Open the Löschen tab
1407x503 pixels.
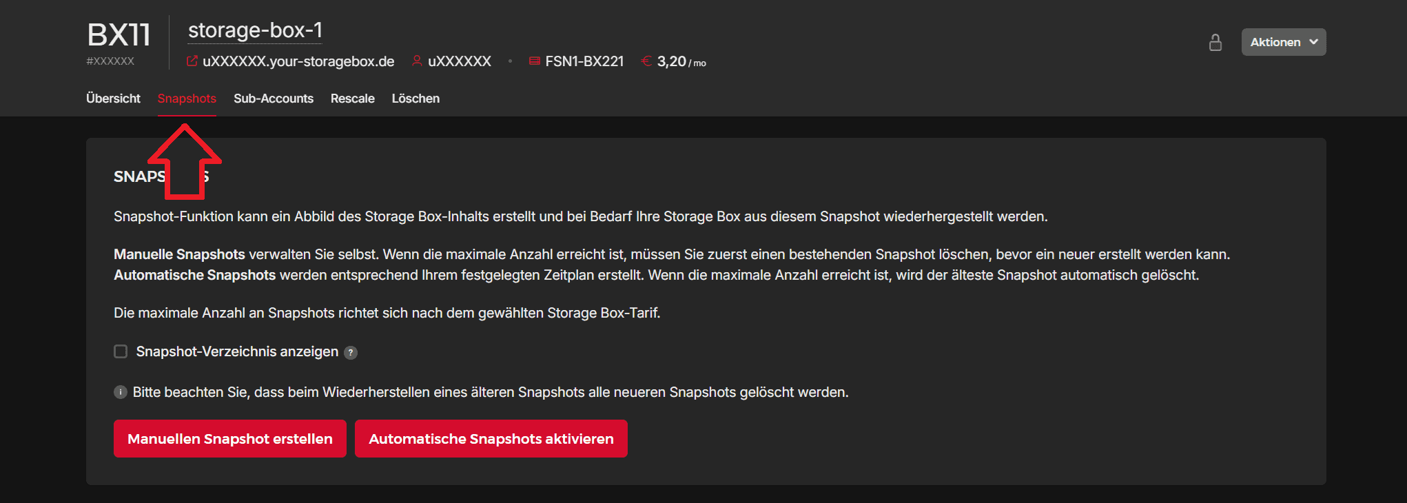[x=415, y=99]
